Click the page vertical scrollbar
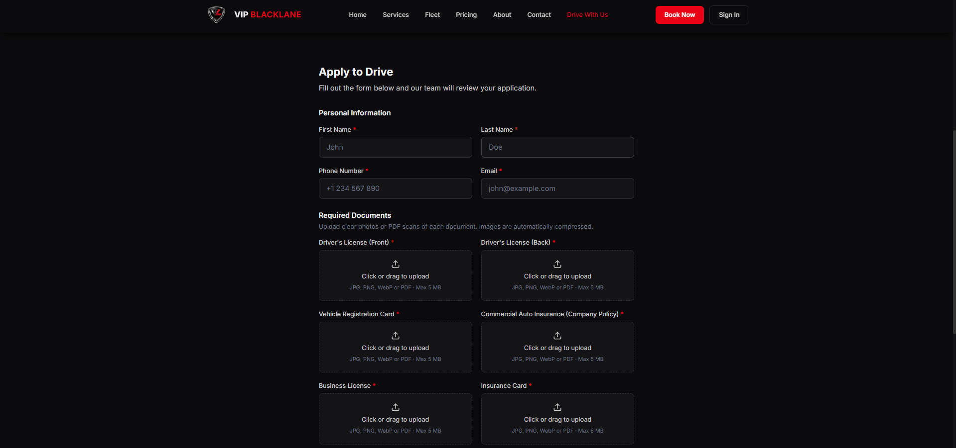The image size is (956, 448). (954, 231)
